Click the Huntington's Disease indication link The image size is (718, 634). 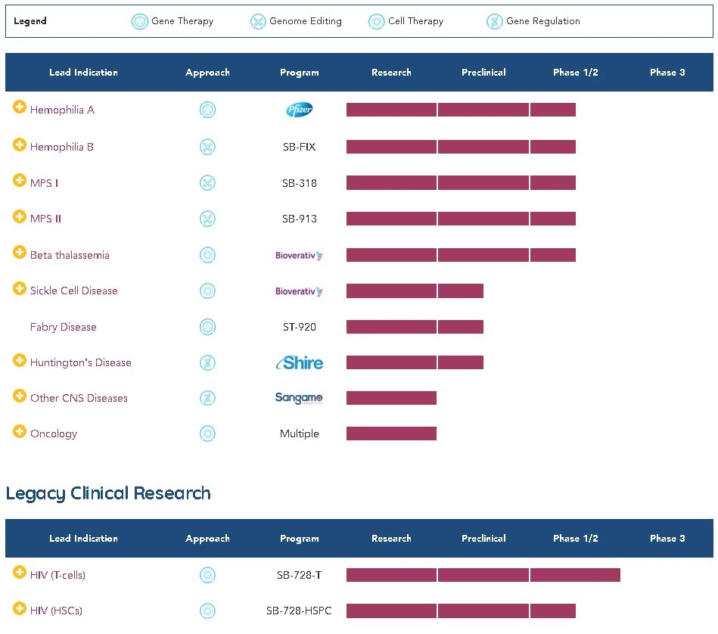pyautogui.click(x=81, y=363)
